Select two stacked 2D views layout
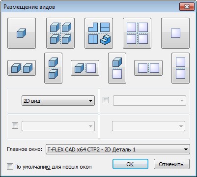This screenshot has width=197, height=177. (180, 68)
